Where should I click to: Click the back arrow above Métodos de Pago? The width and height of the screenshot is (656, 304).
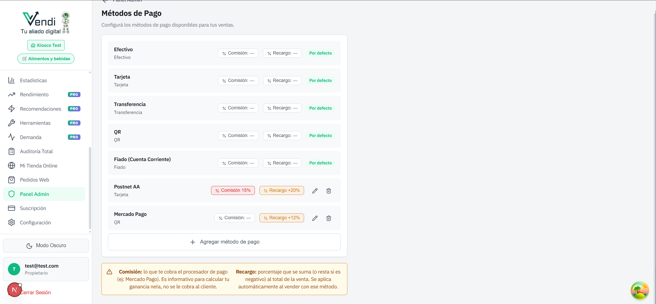click(105, 1)
